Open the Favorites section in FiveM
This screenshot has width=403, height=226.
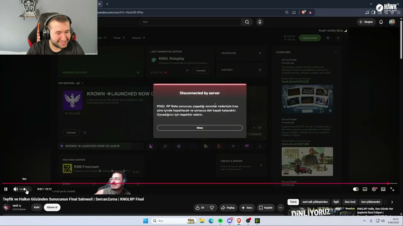click(241, 53)
